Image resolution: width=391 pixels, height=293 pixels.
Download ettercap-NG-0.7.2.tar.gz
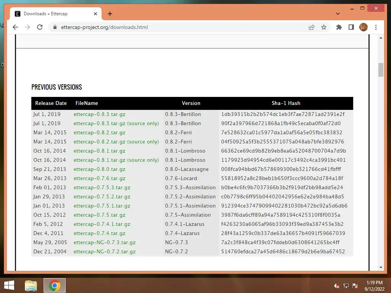(x=105, y=252)
